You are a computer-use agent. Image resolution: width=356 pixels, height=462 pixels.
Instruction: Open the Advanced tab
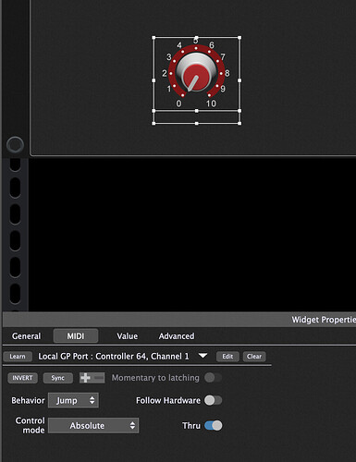click(x=177, y=335)
